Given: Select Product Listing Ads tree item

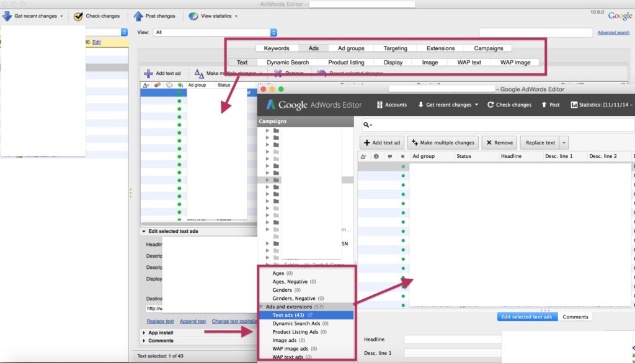Looking at the screenshot, I should (x=300, y=332).
